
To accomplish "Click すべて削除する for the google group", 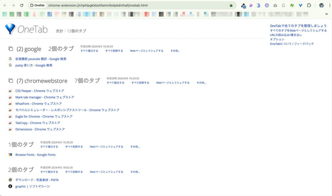I will (114, 51).
